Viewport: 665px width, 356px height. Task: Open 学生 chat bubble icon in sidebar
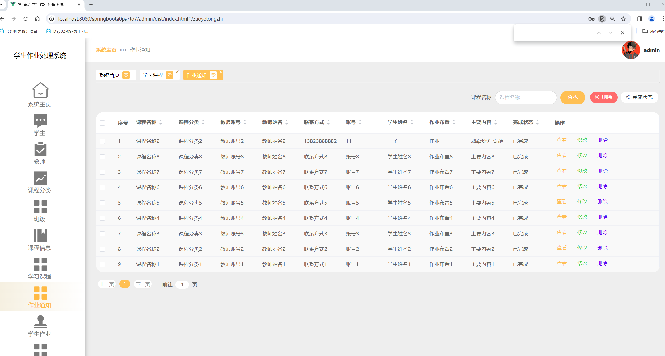coord(40,121)
